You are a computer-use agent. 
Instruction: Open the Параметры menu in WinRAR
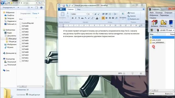164,15
